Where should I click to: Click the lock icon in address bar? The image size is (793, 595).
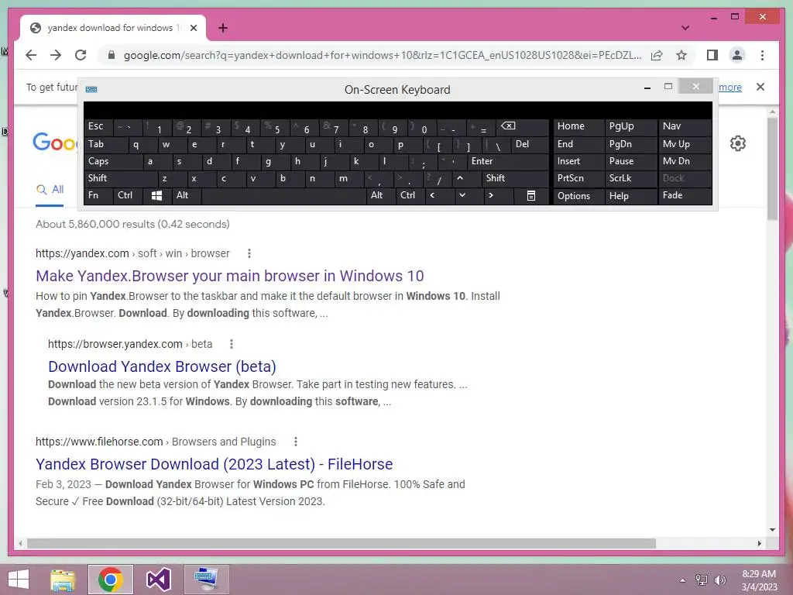tap(112, 55)
